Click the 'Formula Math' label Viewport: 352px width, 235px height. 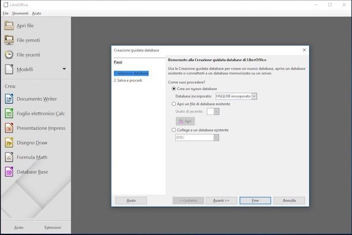[32, 157]
